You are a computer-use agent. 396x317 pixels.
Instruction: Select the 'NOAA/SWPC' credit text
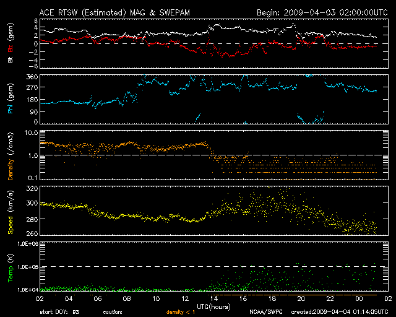click(x=266, y=312)
